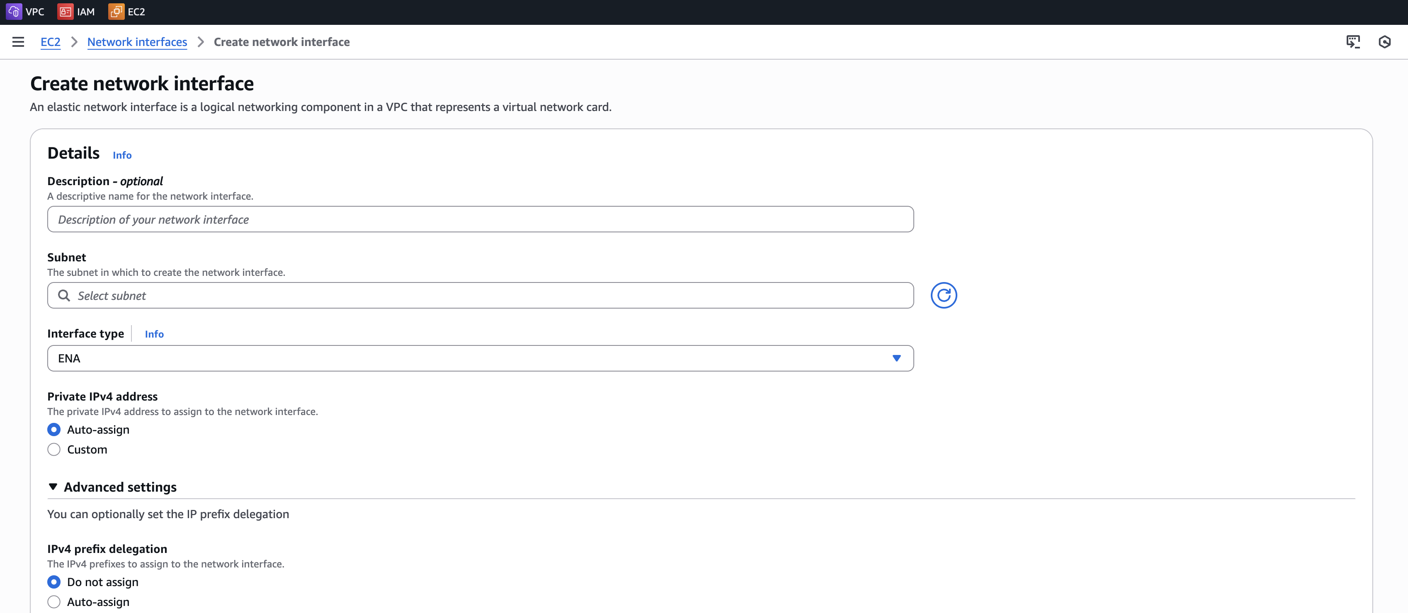Select Custom private IPv4 address

(53, 449)
